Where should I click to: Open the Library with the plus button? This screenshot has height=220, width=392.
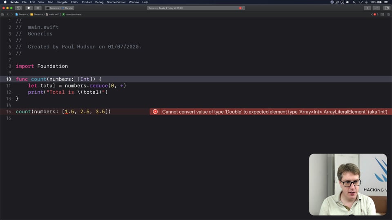click(367, 8)
